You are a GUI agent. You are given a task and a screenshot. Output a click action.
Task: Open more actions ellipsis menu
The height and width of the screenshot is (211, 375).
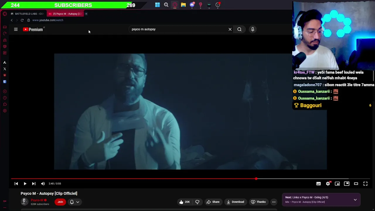274,202
